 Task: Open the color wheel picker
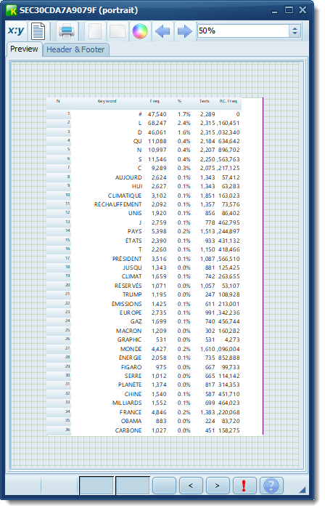(x=140, y=31)
